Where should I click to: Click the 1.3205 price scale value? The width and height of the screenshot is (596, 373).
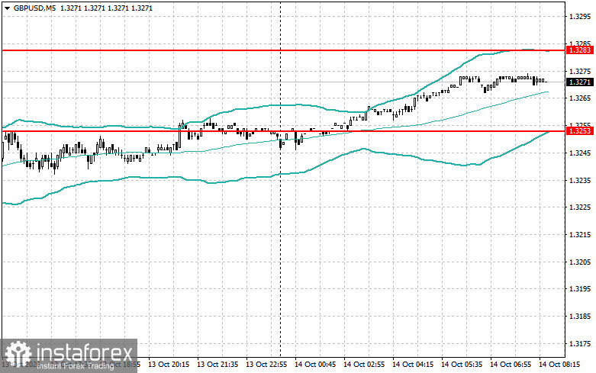tap(580, 262)
